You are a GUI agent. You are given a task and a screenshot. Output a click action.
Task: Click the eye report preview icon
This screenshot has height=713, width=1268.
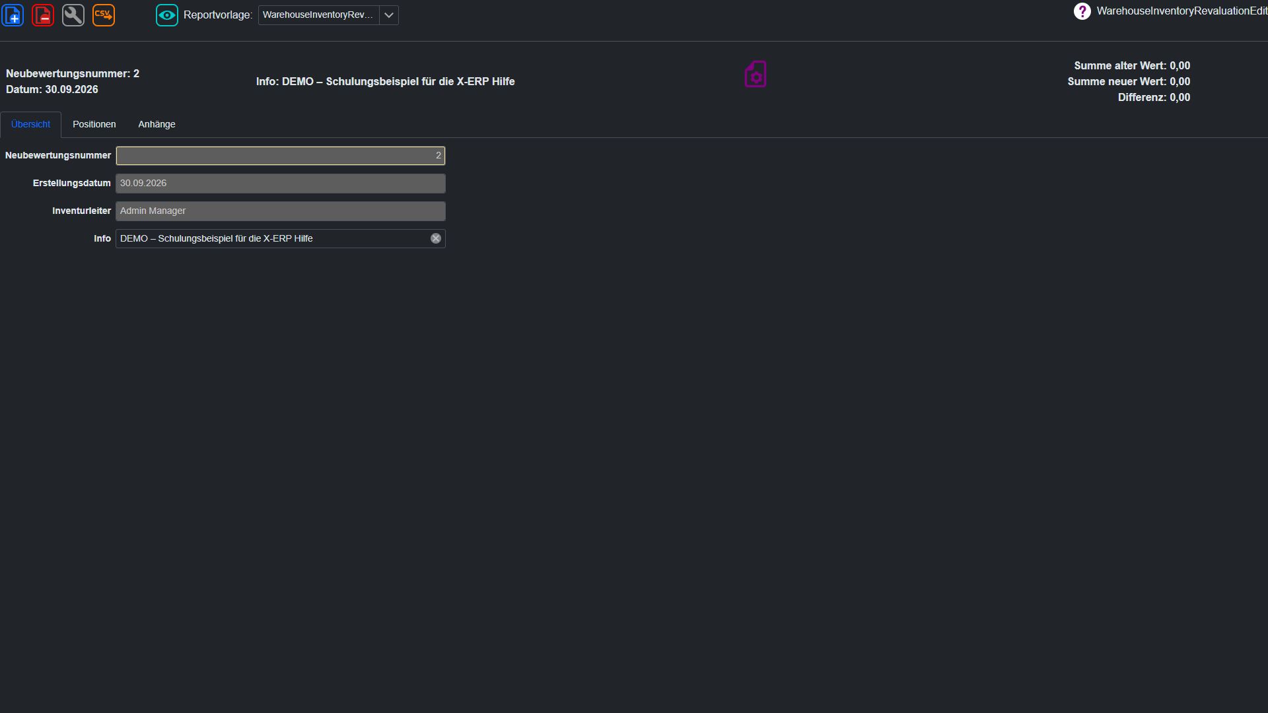tap(167, 15)
